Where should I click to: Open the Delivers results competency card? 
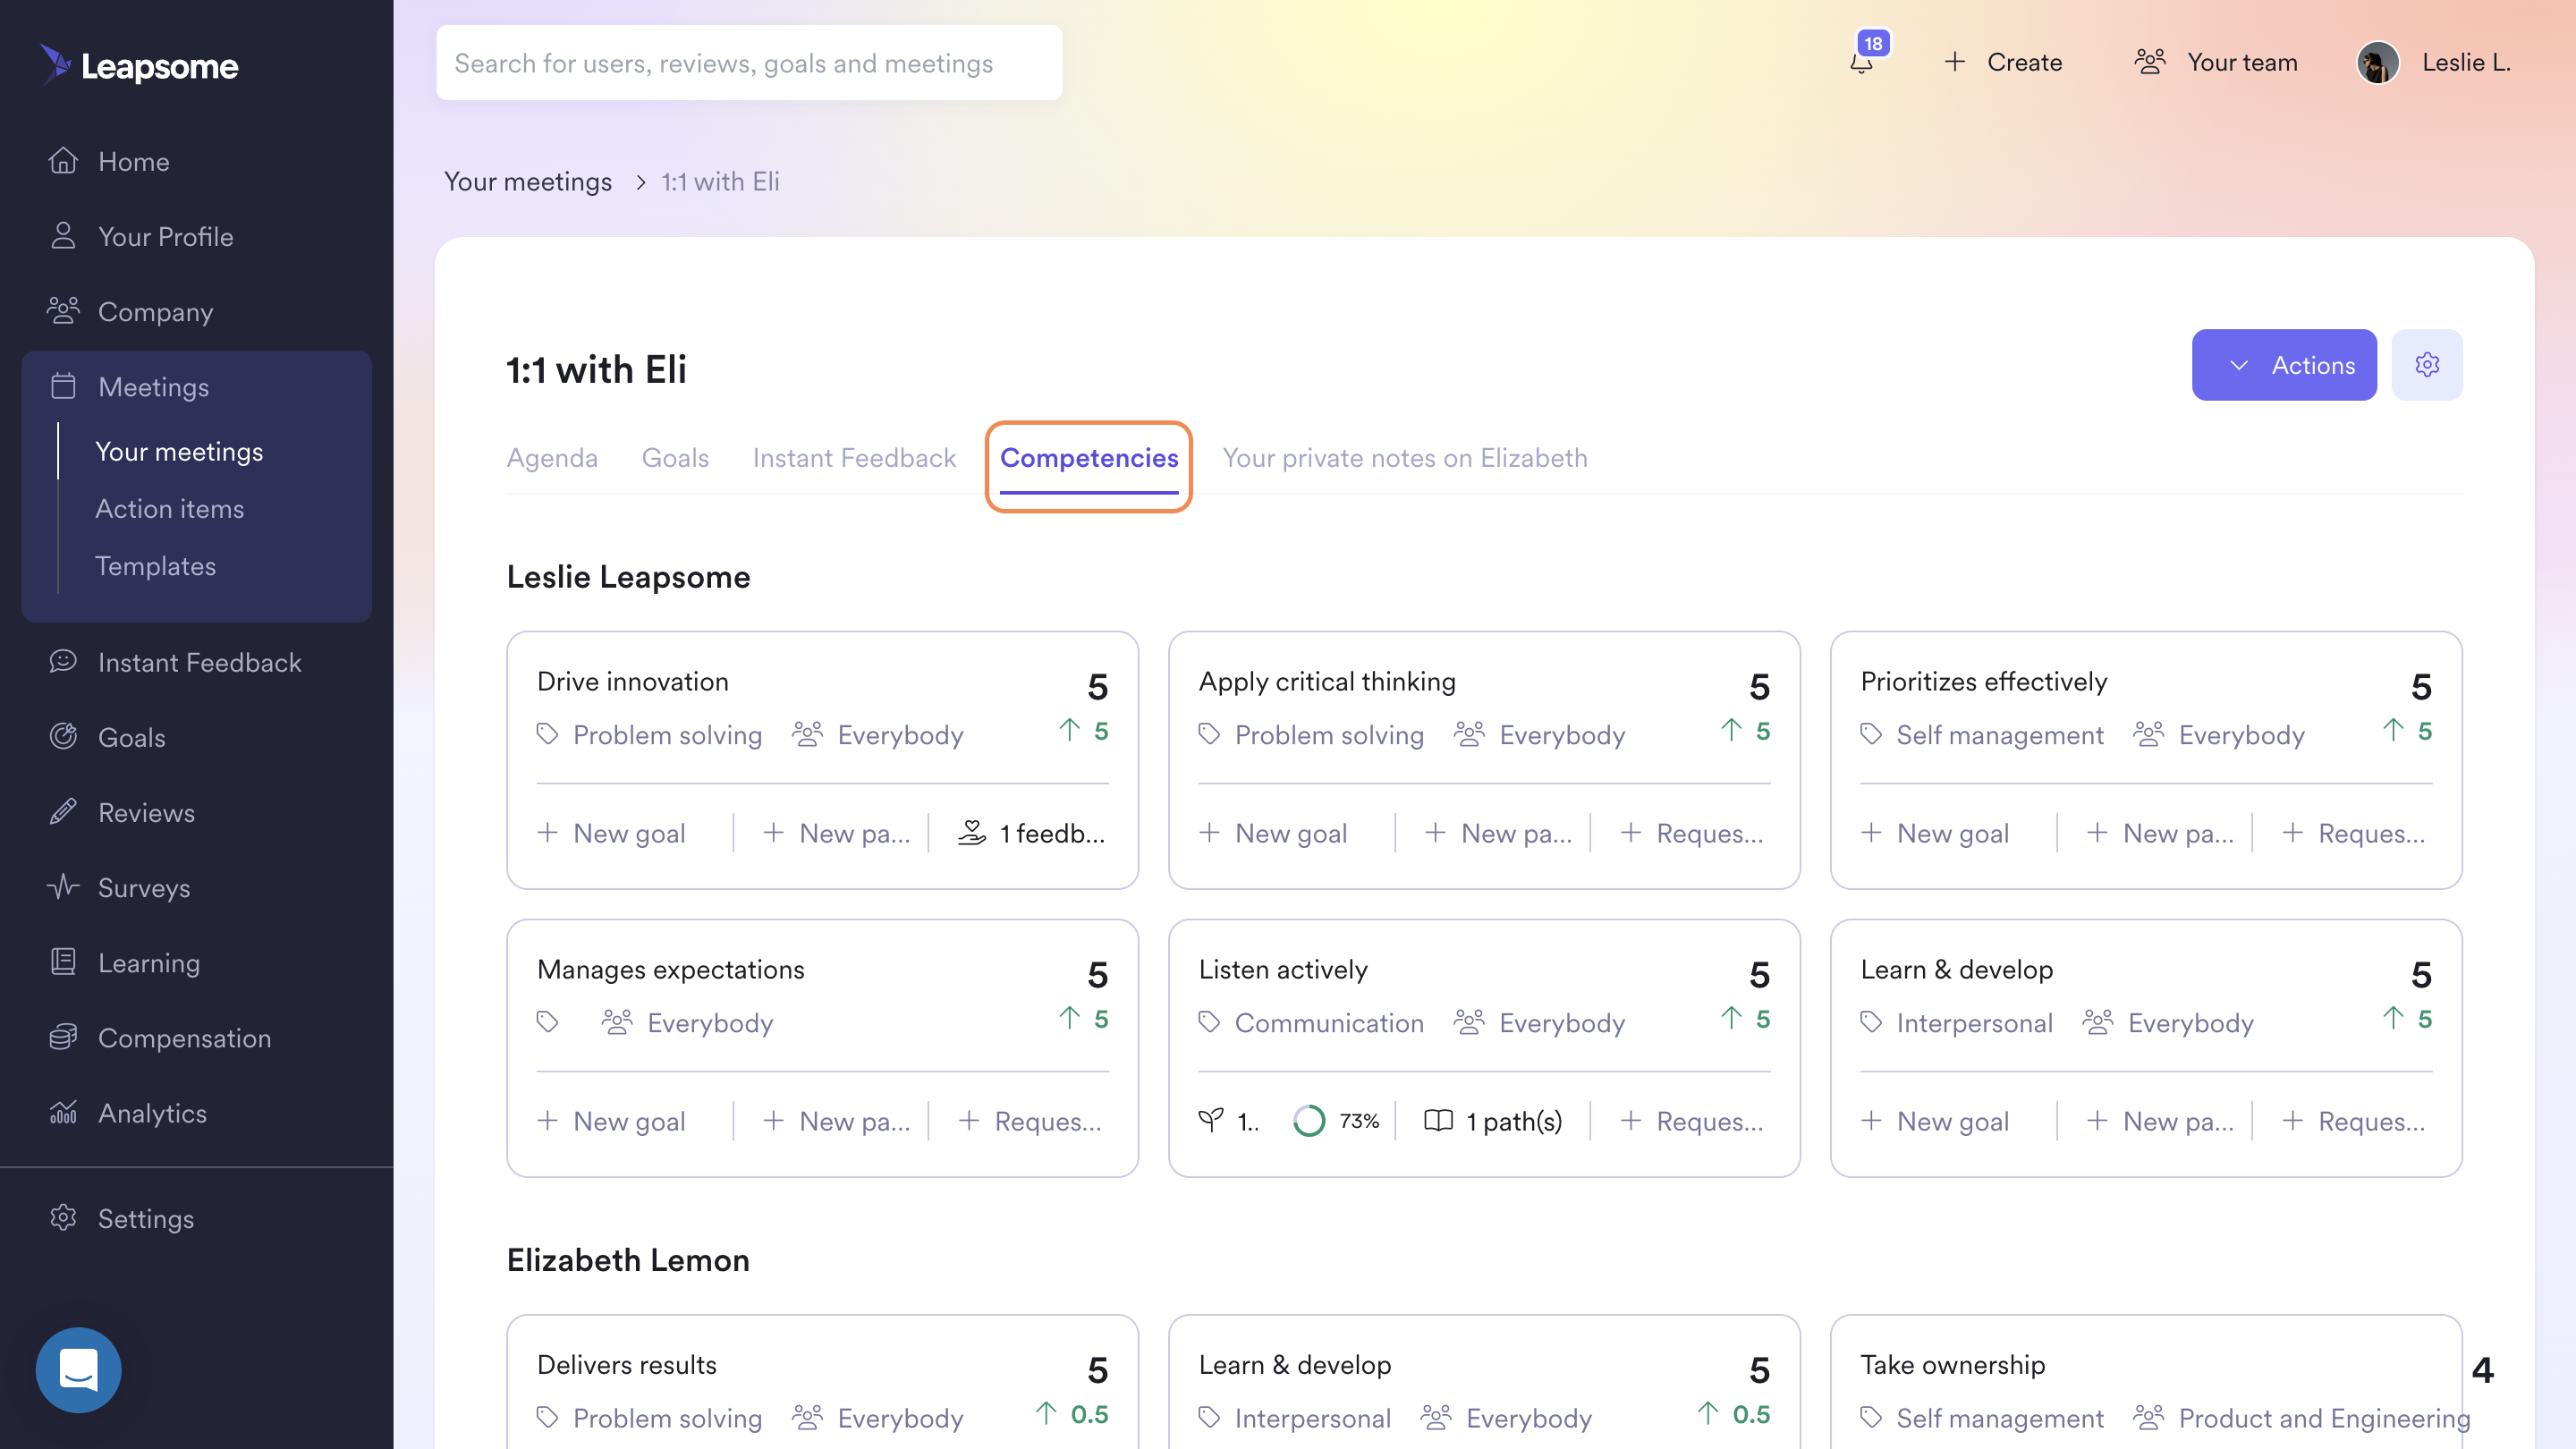point(822,1382)
